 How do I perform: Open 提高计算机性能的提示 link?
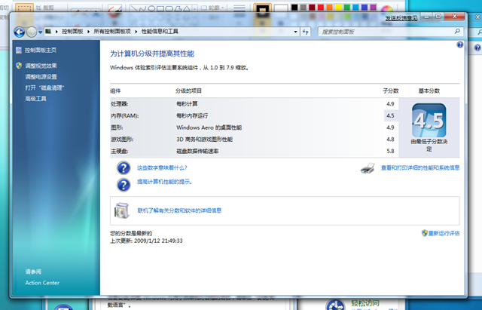click(x=165, y=182)
